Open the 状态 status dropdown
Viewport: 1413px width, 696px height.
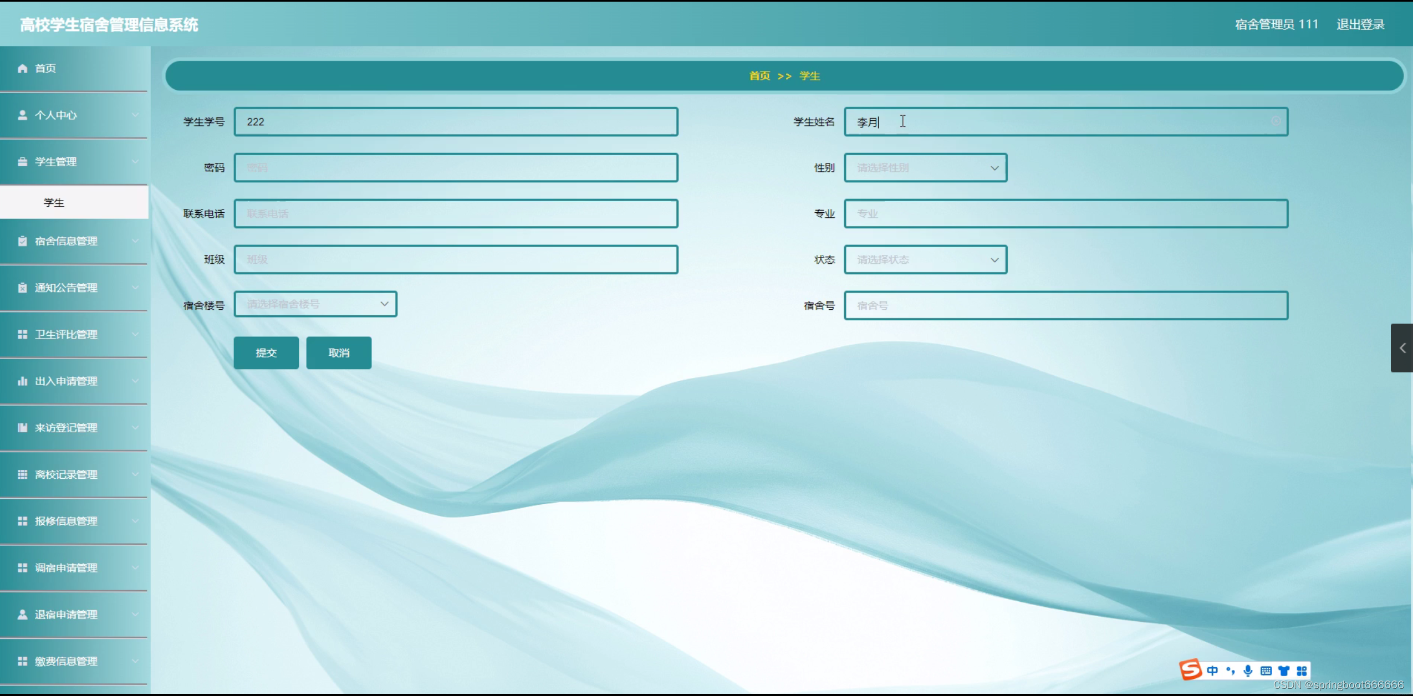pos(925,259)
